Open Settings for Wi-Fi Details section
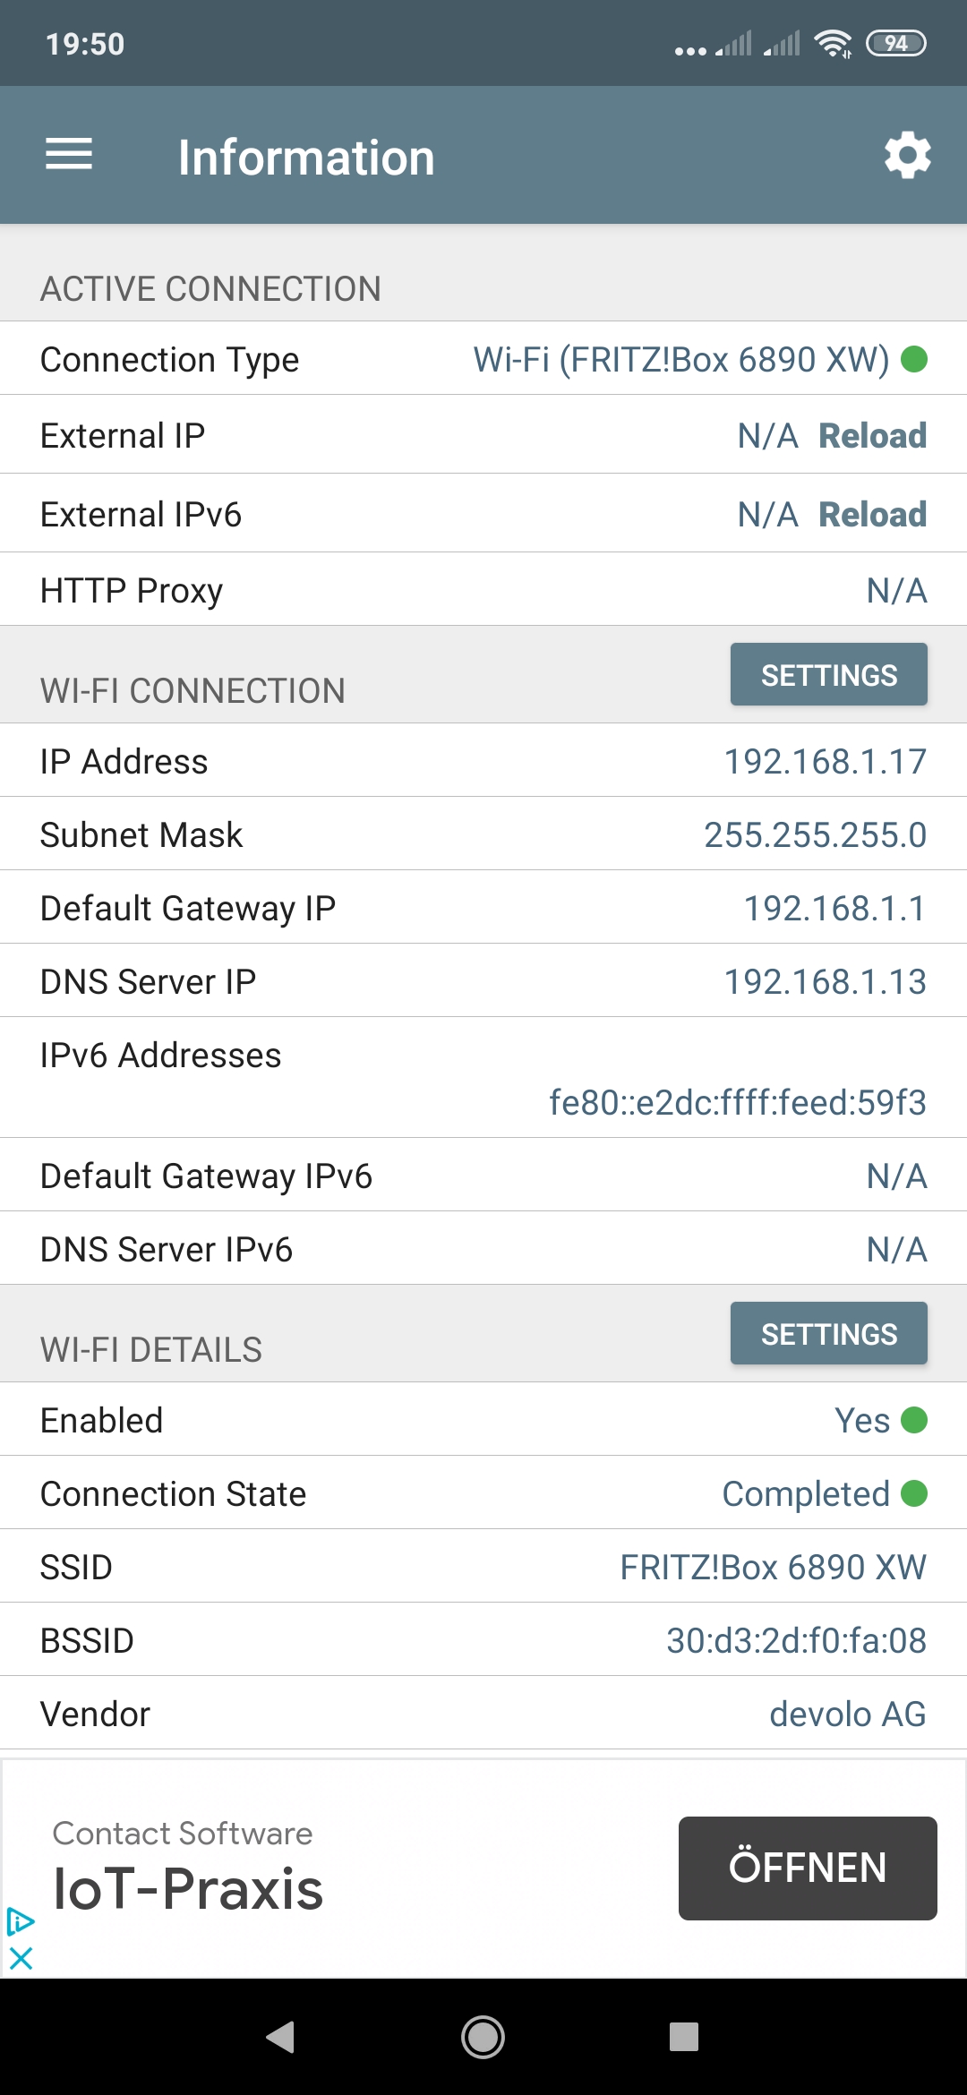 tap(828, 1334)
